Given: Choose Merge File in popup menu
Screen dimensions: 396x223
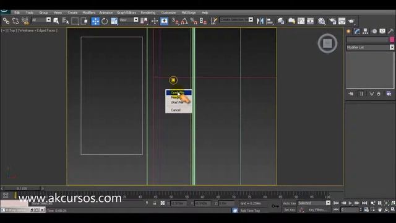Looking at the screenshot, I should (x=179, y=97).
